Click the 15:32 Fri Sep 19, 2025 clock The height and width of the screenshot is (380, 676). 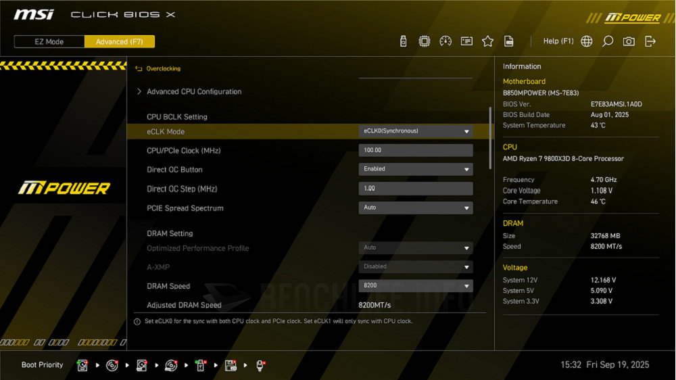coord(605,365)
